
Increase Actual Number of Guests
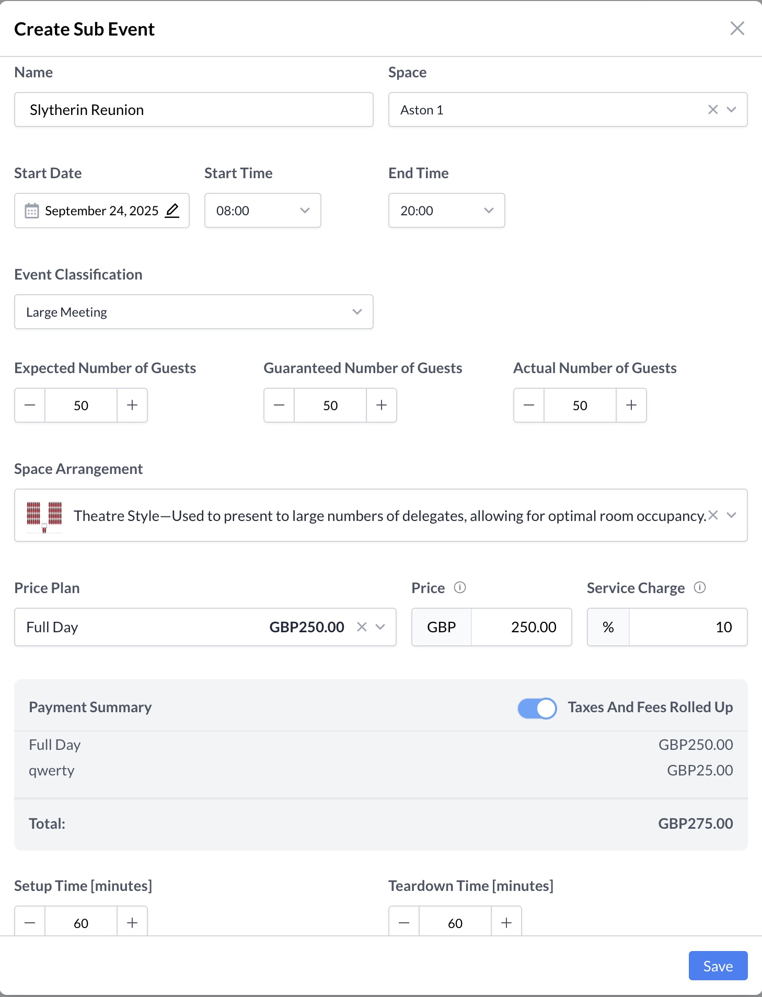pyautogui.click(x=631, y=405)
